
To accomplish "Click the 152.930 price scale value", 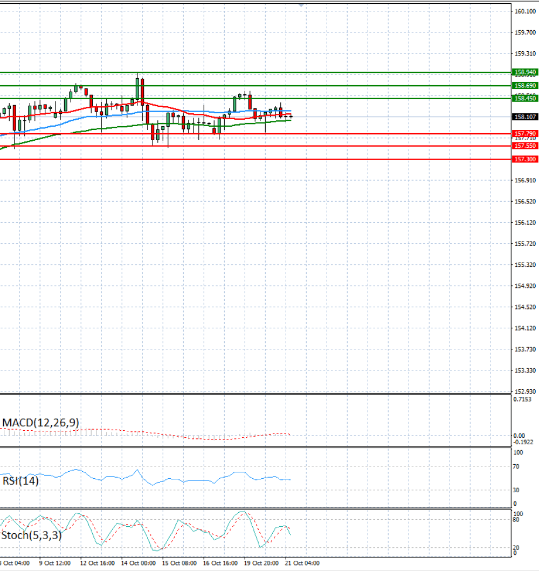I will pyautogui.click(x=525, y=391).
